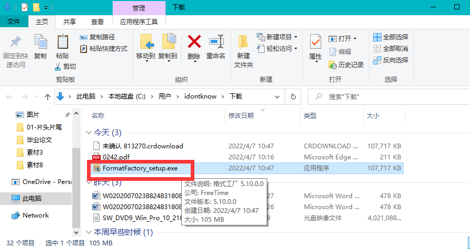470x249 pixels.
Task: Collapse the Yesterday (昨天) group
Action: 89,183
